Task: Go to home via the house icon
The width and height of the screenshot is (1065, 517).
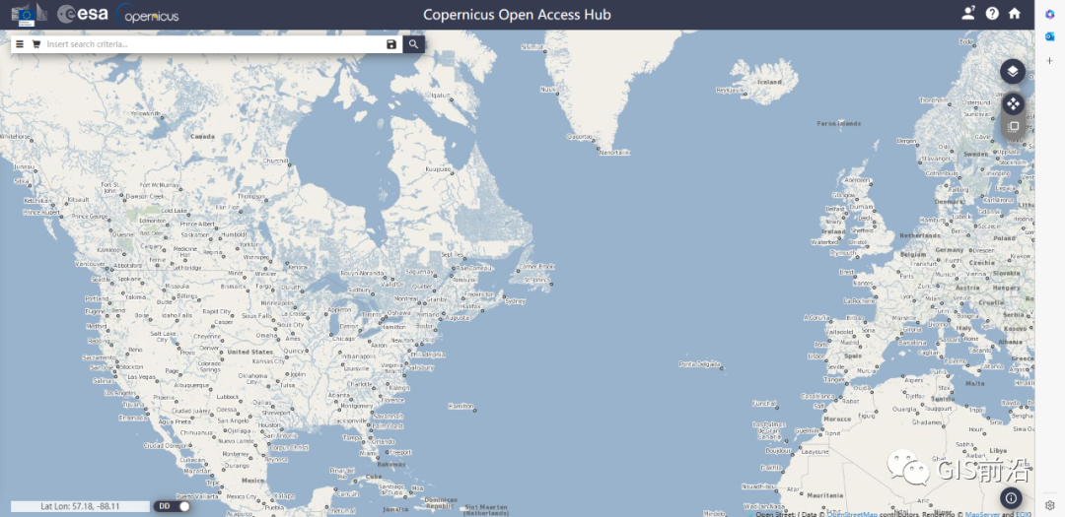Action: (x=1014, y=13)
